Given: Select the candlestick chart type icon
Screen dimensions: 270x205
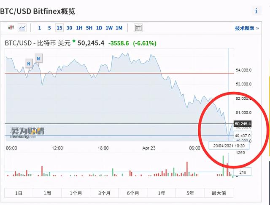Looking at the screenshot, I should [x=11, y=28].
